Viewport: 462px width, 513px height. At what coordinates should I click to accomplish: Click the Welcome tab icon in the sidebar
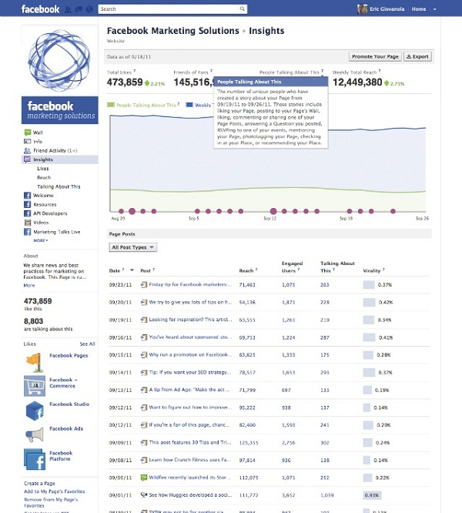coord(28,196)
